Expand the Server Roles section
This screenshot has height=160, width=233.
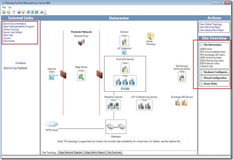pos(201,84)
